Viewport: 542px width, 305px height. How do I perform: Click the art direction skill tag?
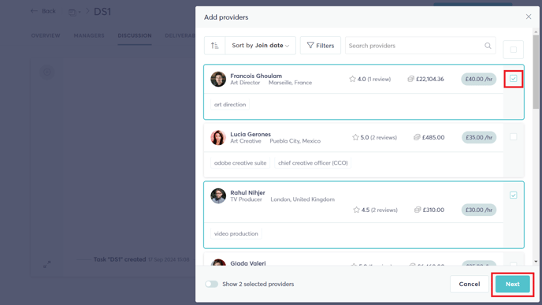(x=230, y=105)
